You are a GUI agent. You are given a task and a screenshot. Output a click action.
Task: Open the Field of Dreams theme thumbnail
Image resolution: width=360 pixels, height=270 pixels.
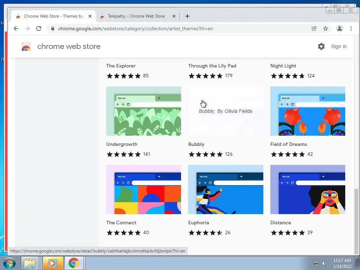click(308, 111)
